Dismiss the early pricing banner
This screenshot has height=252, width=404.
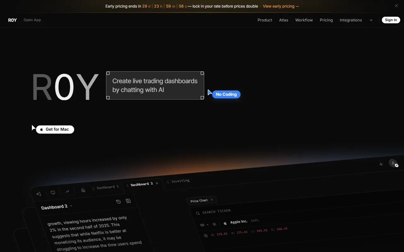(396, 6)
